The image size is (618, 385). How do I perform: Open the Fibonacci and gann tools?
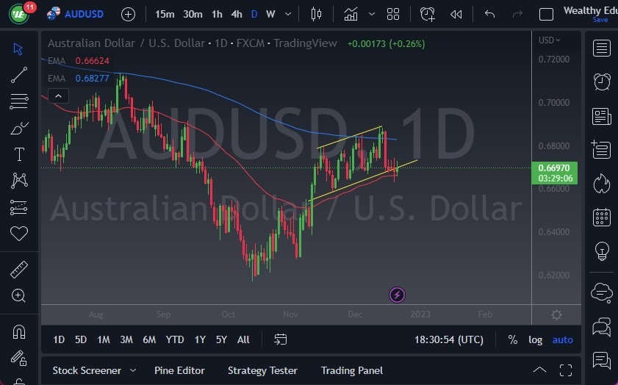click(x=19, y=101)
